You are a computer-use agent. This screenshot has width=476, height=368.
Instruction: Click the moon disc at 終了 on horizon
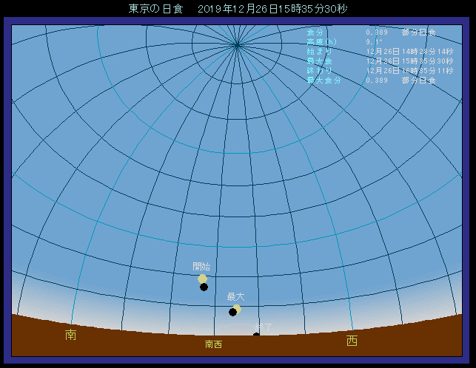[x=256, y=335]
